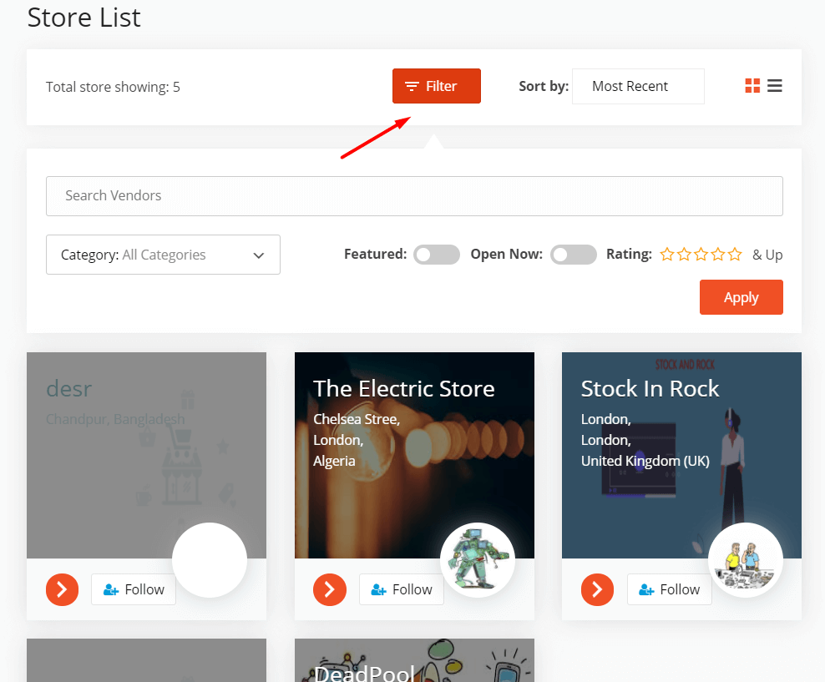825x682 pixels.
Task: Follow the Stock In Rock store
Action: point(669,589)
